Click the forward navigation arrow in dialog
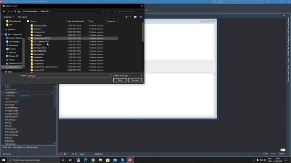 coord(9,11)
